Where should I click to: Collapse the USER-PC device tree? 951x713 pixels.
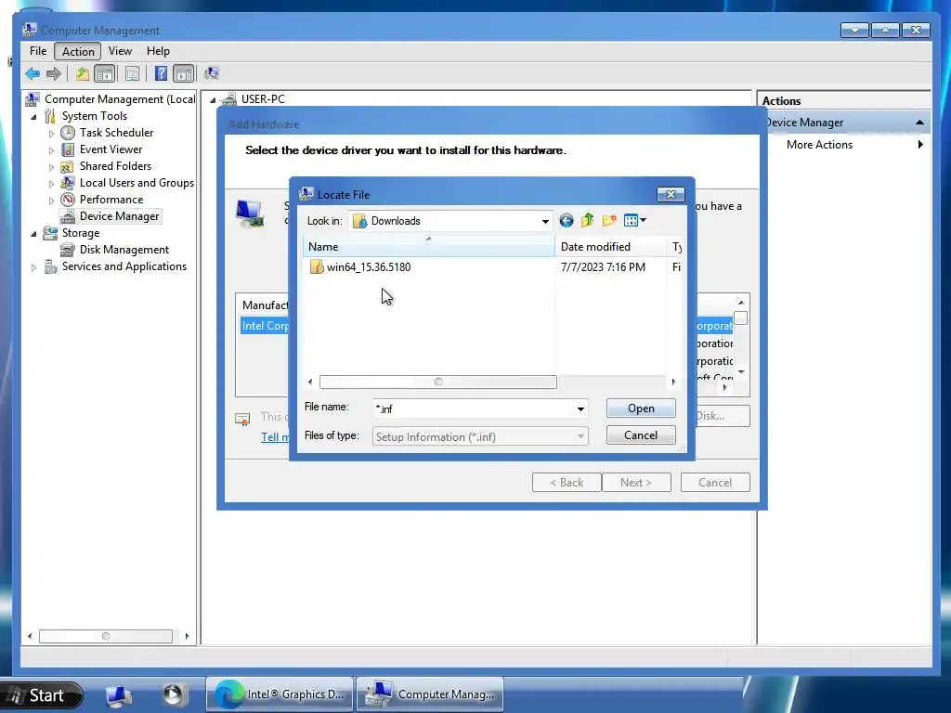pyautogui.click(x=213, y=100)
